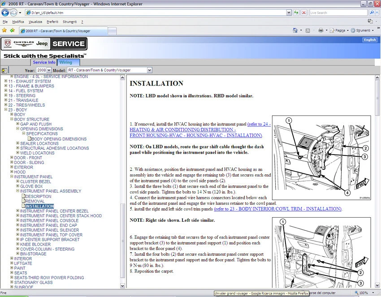Add this page to favorites
Image resolution: width=381 pixels, height=297 pixels.
click(12, 30)
